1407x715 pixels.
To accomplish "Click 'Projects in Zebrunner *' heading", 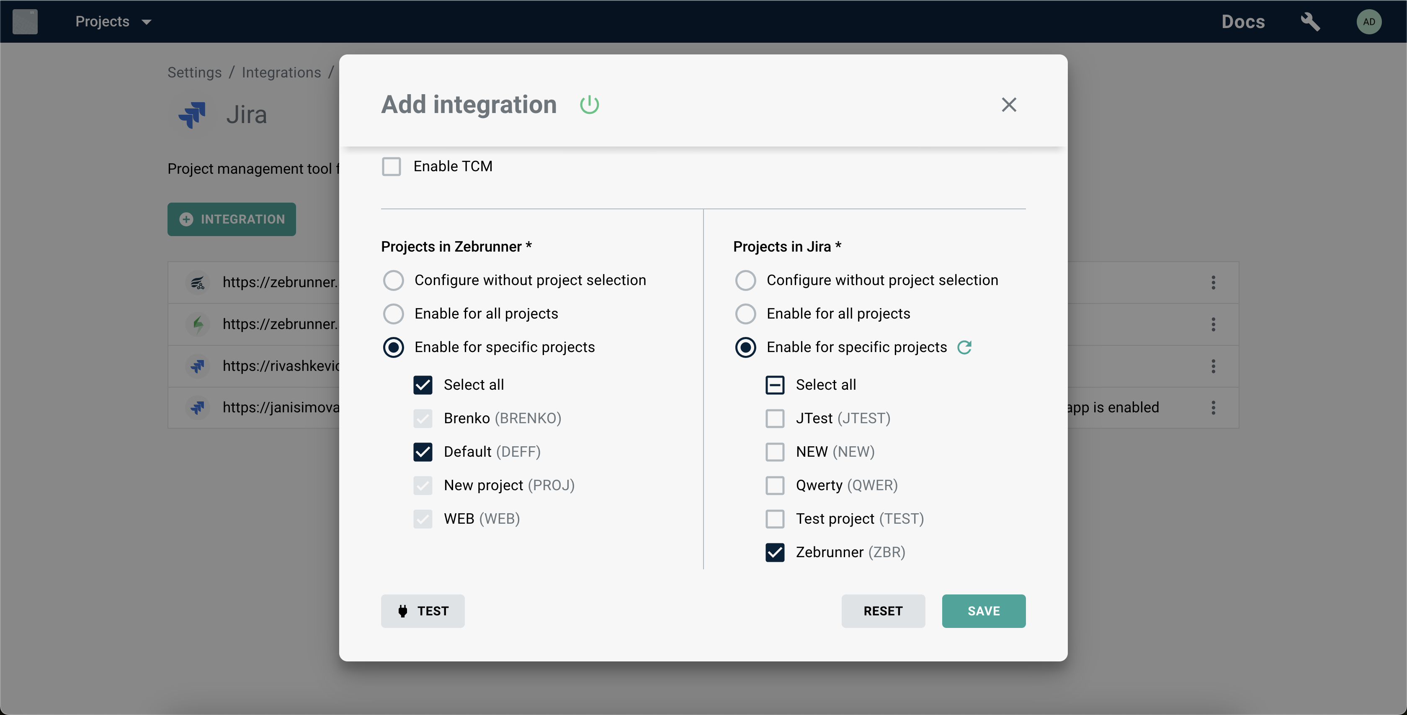I will click(456, 246).
